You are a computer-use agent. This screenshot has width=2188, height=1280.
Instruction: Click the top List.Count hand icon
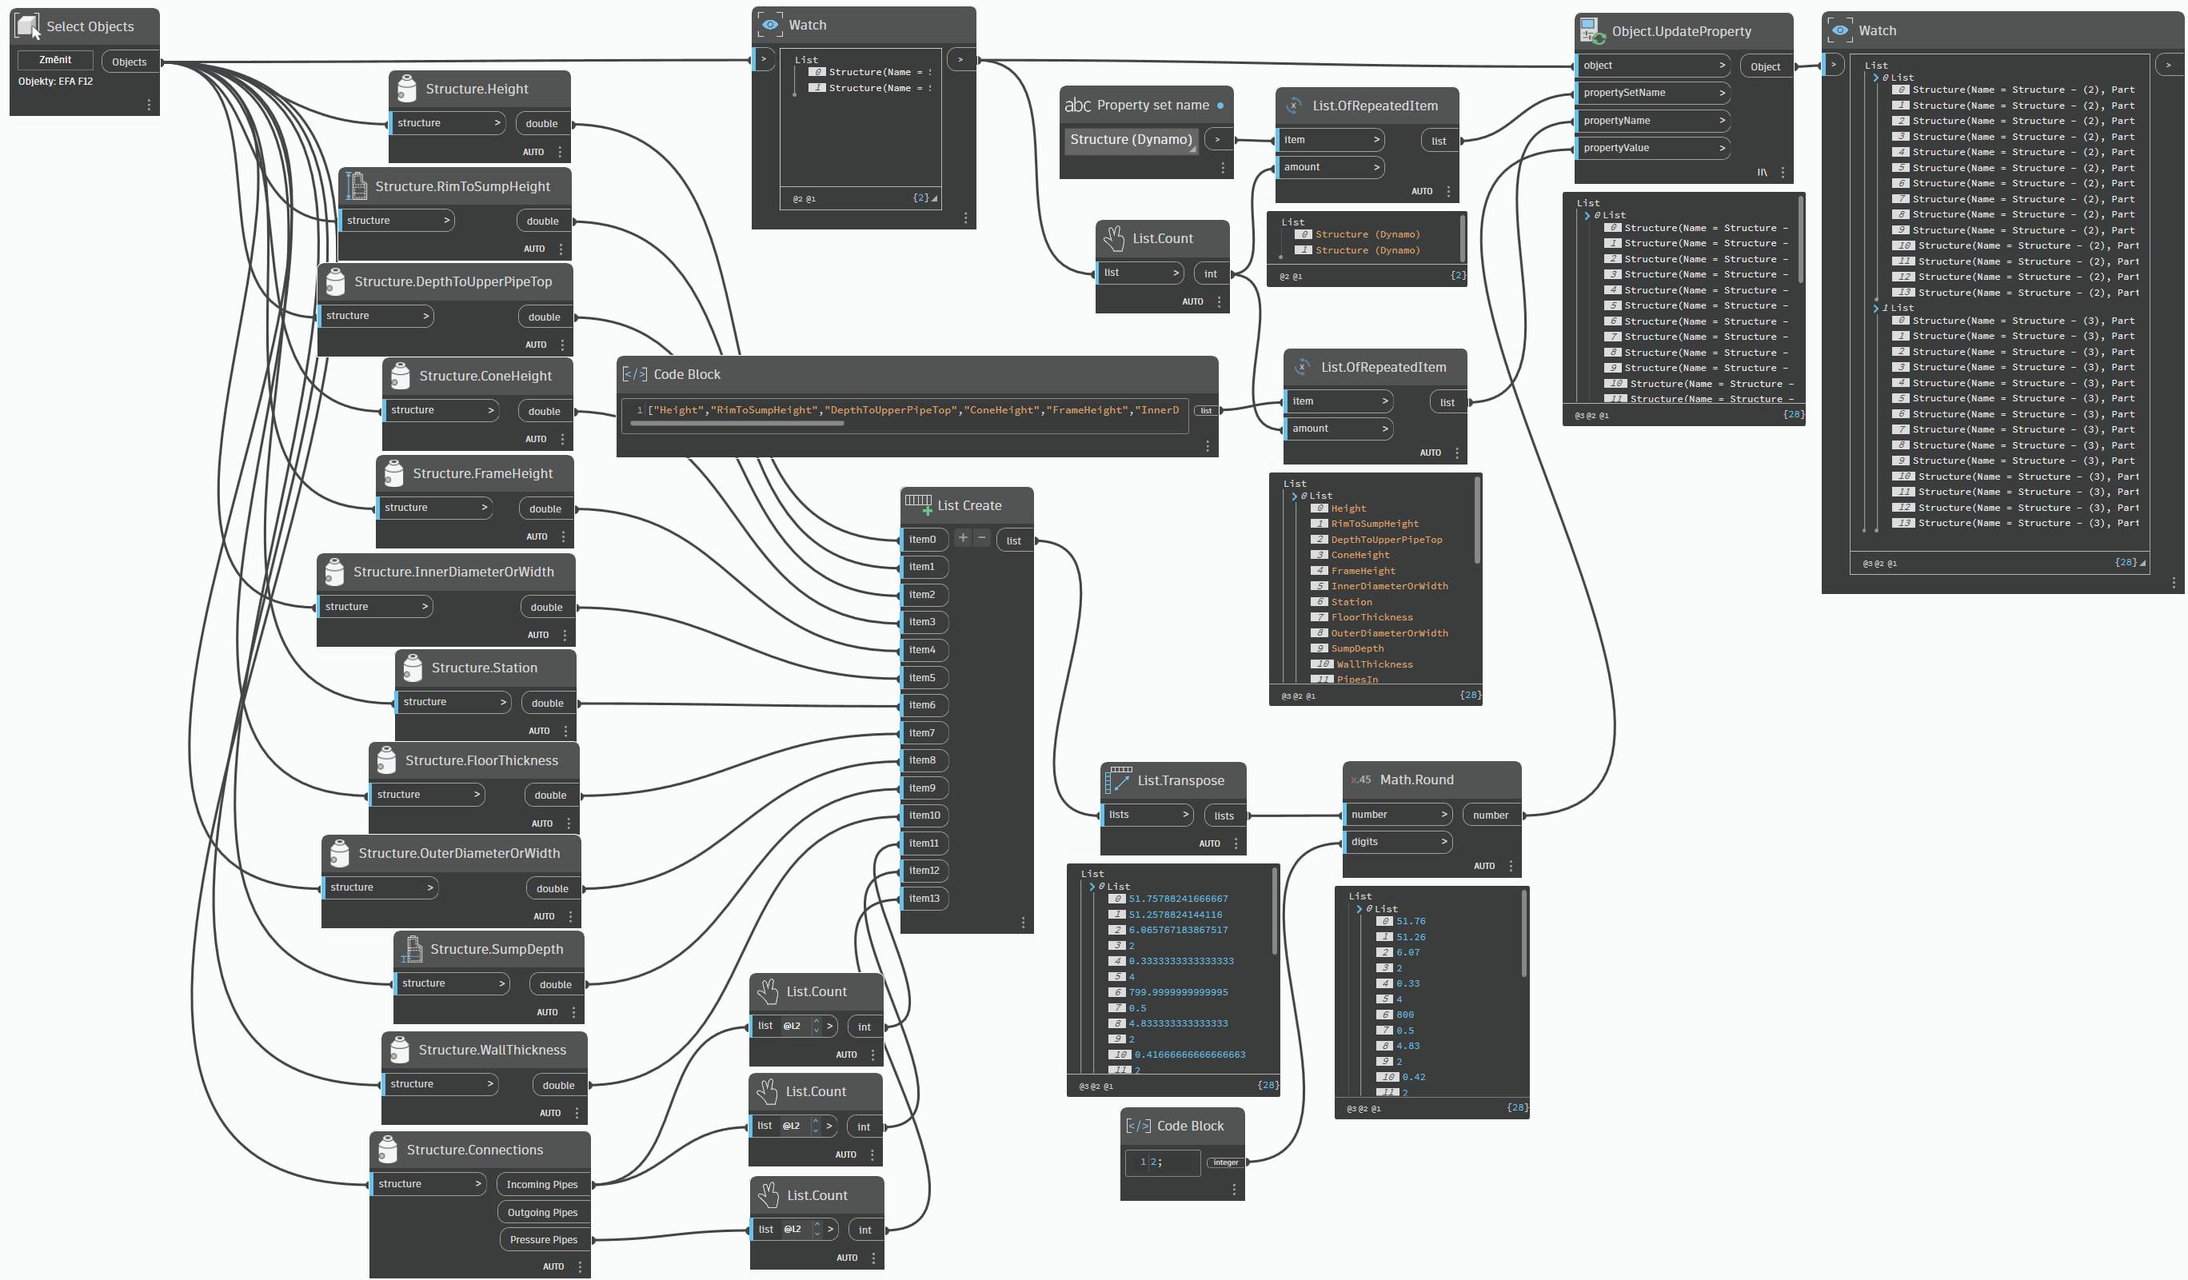click(x=1113, y=238)
